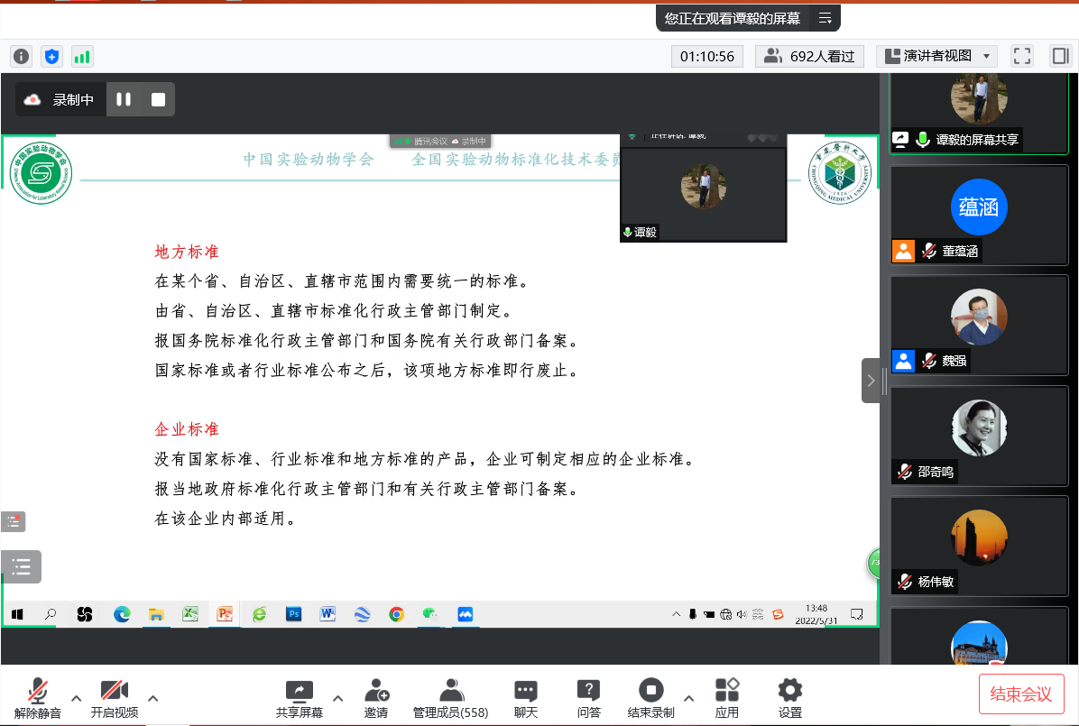This screenshot has height=726, width=1079.
Task: Open the 问答 Q&A panel
Action: click(588, 698)
